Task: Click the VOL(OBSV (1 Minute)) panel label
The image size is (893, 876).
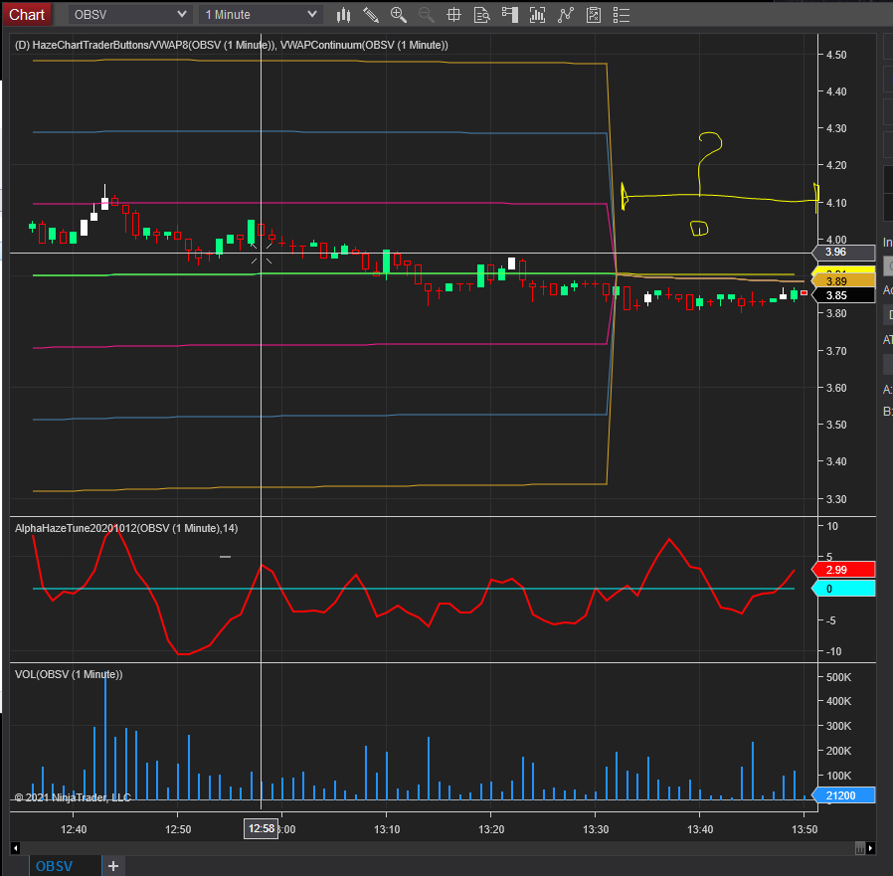Action: (x=69, y=674)
